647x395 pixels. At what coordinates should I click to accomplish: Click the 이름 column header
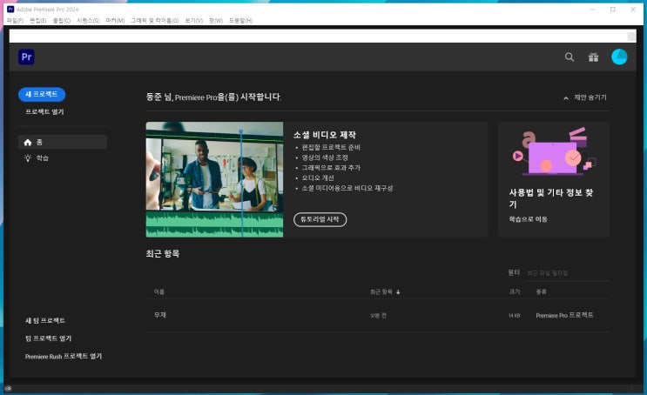(159, 292)
